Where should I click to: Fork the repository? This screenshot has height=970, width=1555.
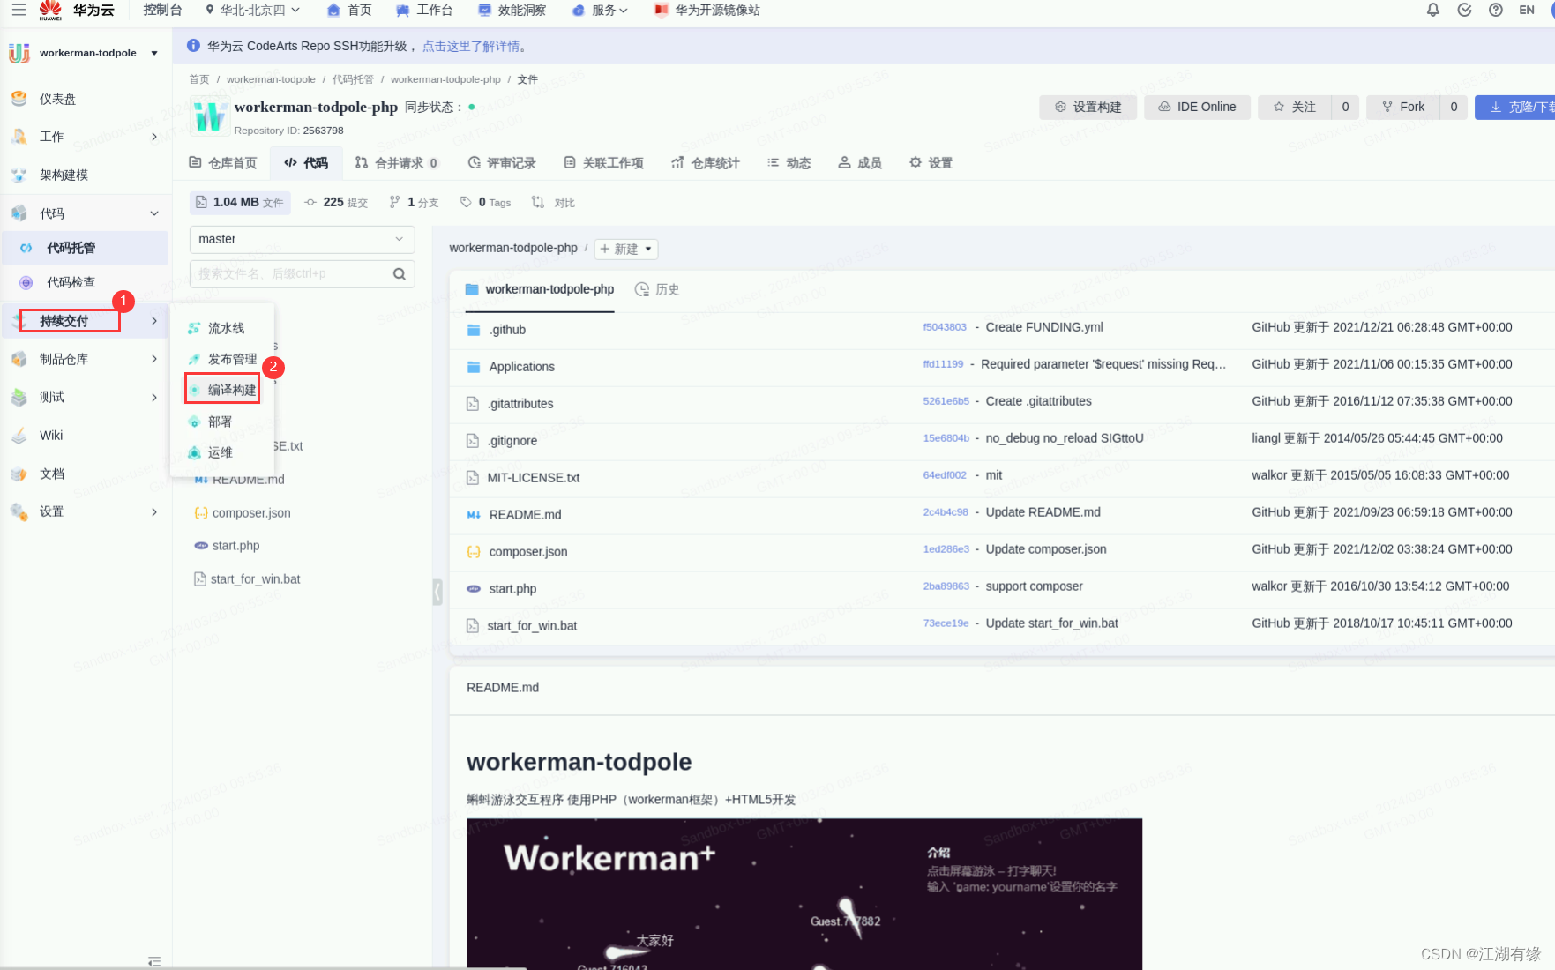coord(1403,107)
